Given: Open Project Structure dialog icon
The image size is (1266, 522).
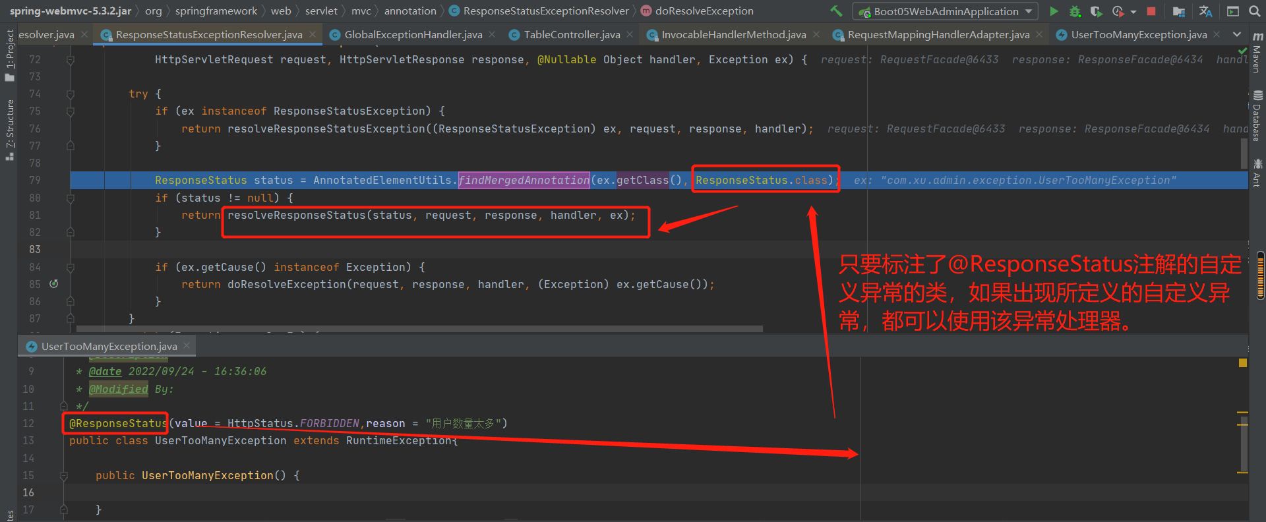Looking at the screenshot, I should pyautogui.click(x=1179, y=11).
